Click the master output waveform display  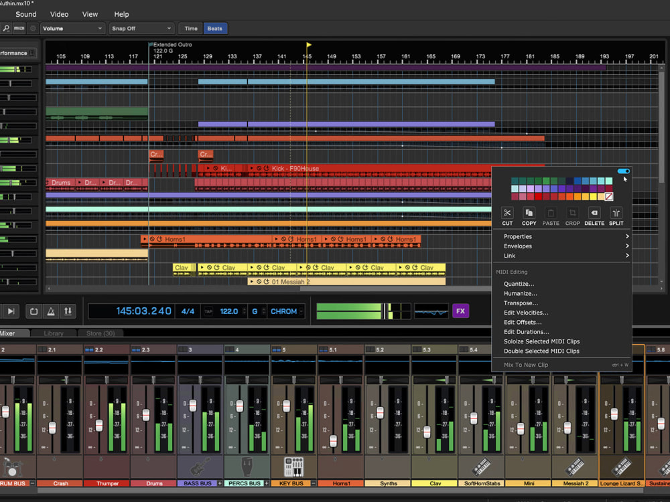click(431, 311)
